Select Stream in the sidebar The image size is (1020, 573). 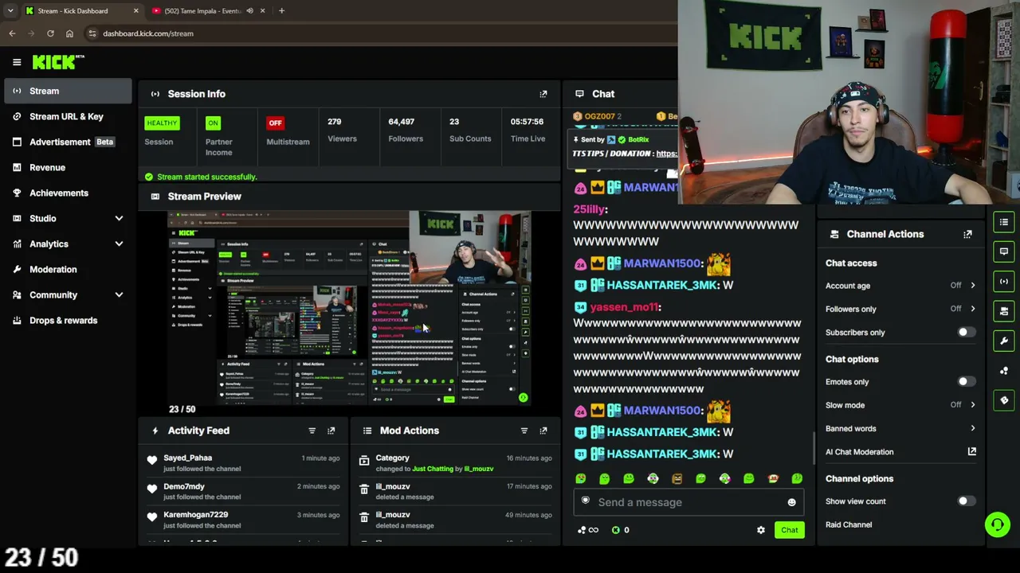[69, 91]
